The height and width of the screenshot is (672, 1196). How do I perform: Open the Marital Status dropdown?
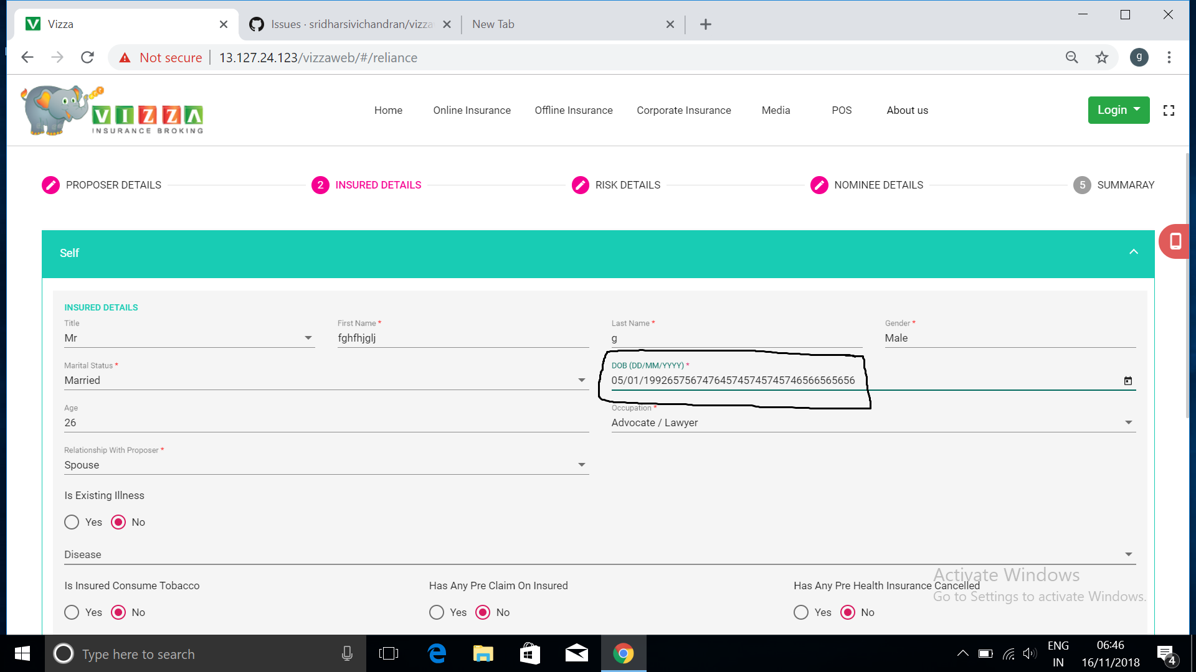[326, 380]
